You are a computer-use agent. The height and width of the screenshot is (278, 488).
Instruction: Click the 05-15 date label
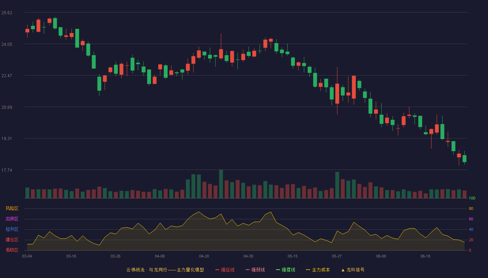(x=292, y=256)
